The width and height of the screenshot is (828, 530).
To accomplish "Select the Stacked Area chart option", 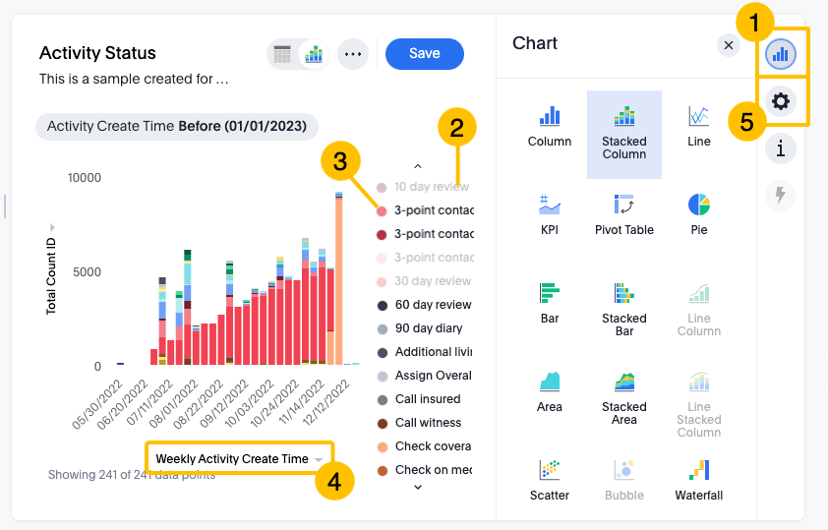I will (623, 391).
